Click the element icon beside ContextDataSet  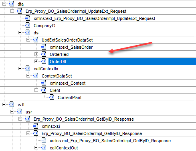point(36,76)
